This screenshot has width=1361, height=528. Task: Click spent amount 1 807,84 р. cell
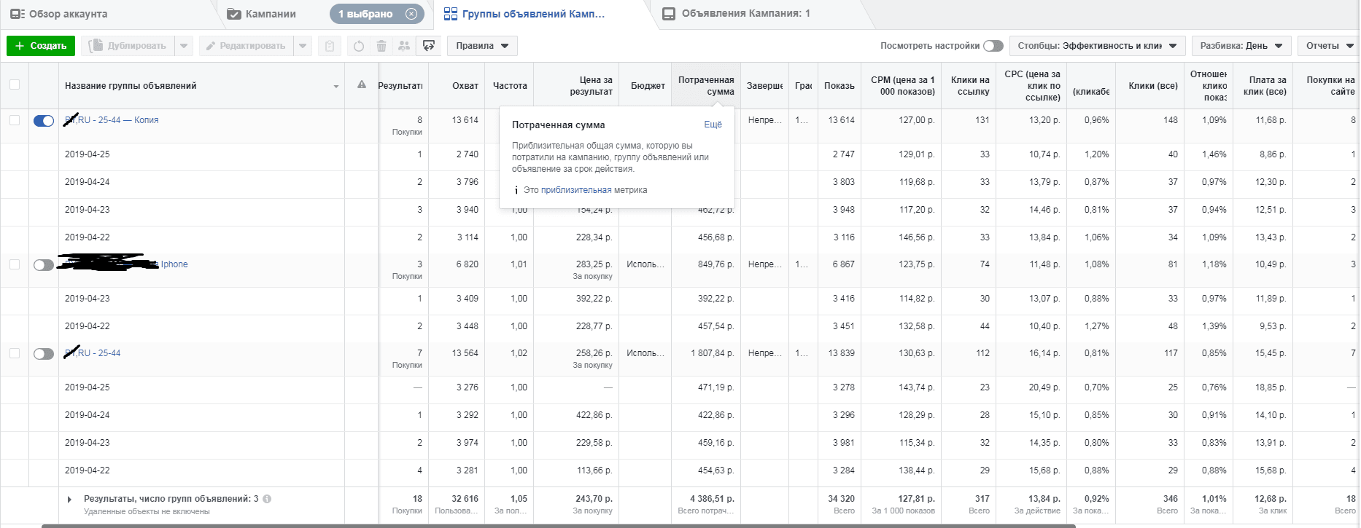click(712, 353)
